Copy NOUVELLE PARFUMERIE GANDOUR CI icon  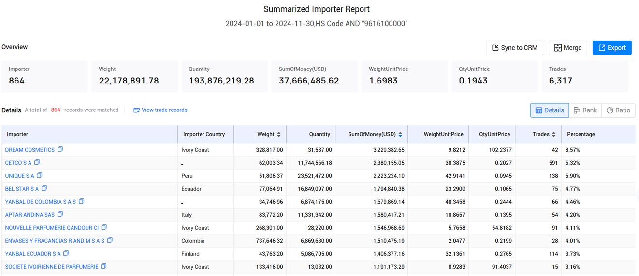pyautogui.click(x=104, y=228)
